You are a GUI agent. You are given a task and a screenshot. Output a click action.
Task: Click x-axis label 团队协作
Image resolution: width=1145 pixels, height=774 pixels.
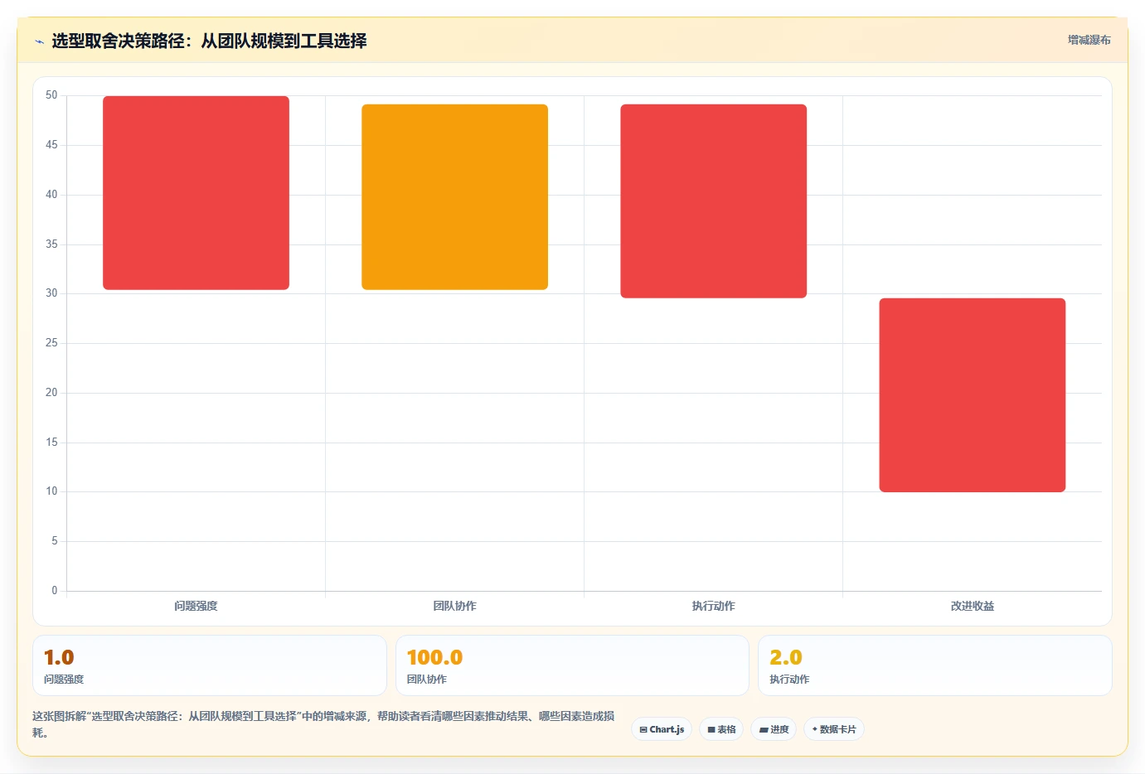(x=454, y=606)
